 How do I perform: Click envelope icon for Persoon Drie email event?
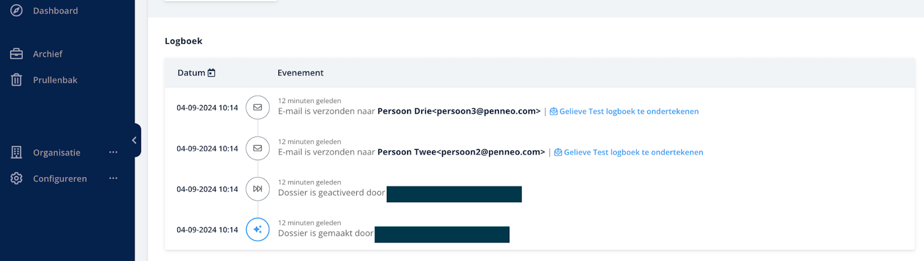pyautogui.click(x=258, y=107)
